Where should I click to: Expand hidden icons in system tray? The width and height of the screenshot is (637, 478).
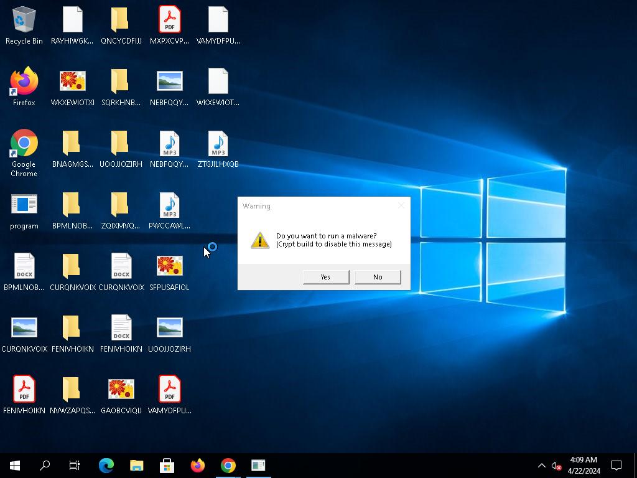(x=541, y=465)
